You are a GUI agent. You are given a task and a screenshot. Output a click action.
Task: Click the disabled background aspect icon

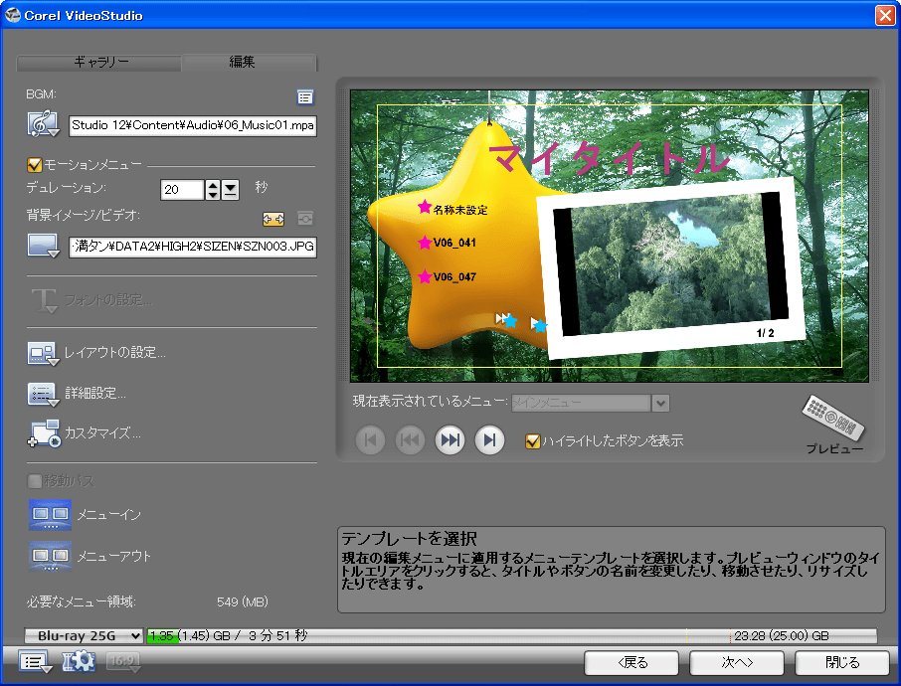pos(305,219)
